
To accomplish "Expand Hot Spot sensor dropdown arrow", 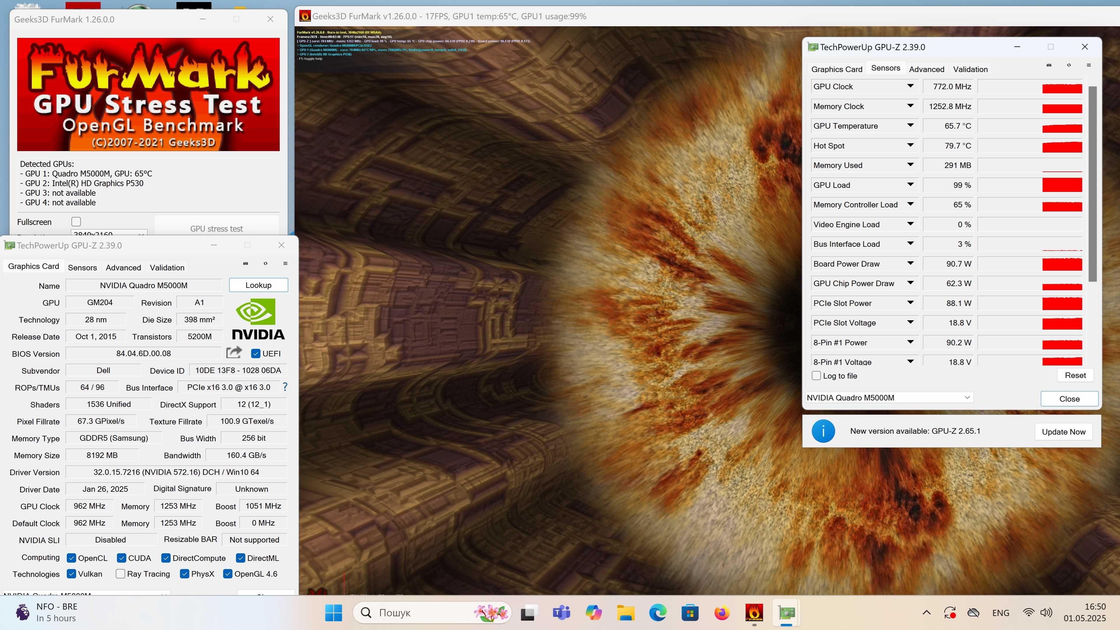I will (910, 145).
